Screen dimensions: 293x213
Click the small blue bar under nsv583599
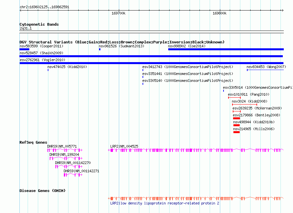[24, 49]
